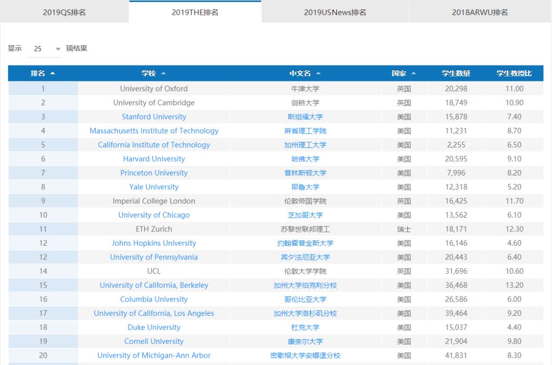
Task: Open the 哈佛大学 link
Action: pyautogui.click(x=305, y=159)
